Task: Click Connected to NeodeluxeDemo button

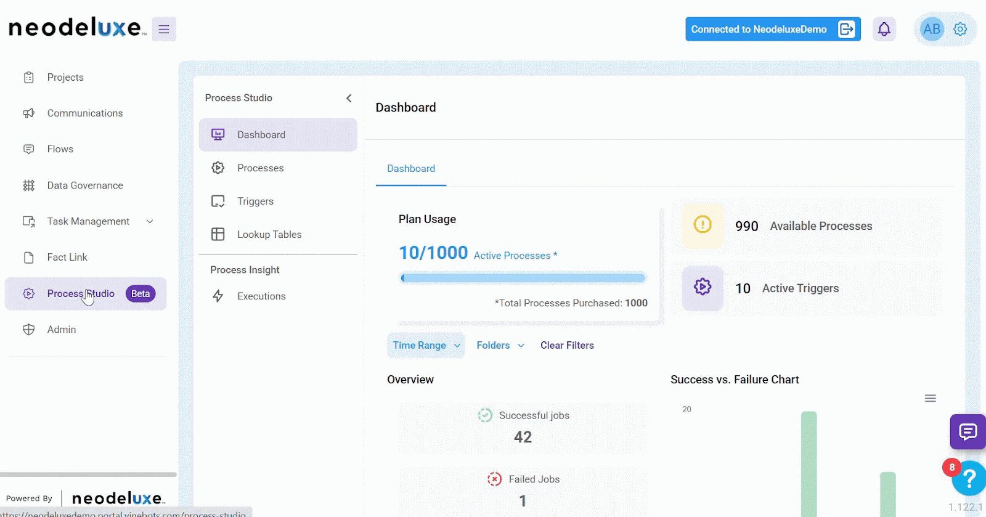Action: 759,29
